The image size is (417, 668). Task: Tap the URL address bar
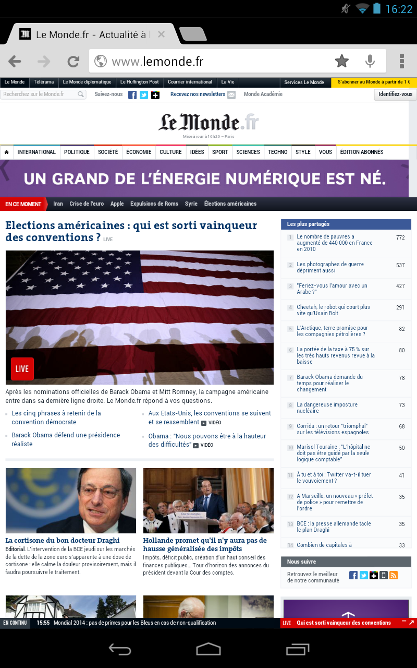pos(211,62)
